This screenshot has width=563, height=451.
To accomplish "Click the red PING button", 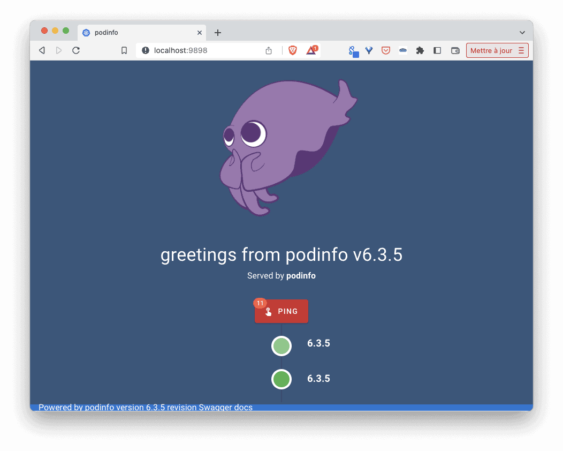I will tap(281, 311).
